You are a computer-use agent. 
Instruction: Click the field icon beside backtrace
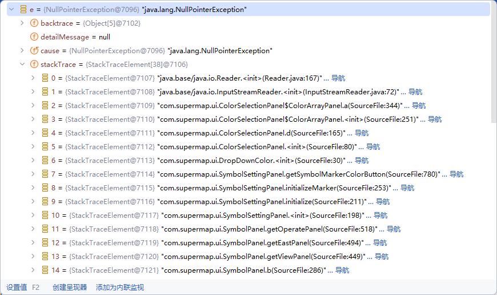[34, 23]
